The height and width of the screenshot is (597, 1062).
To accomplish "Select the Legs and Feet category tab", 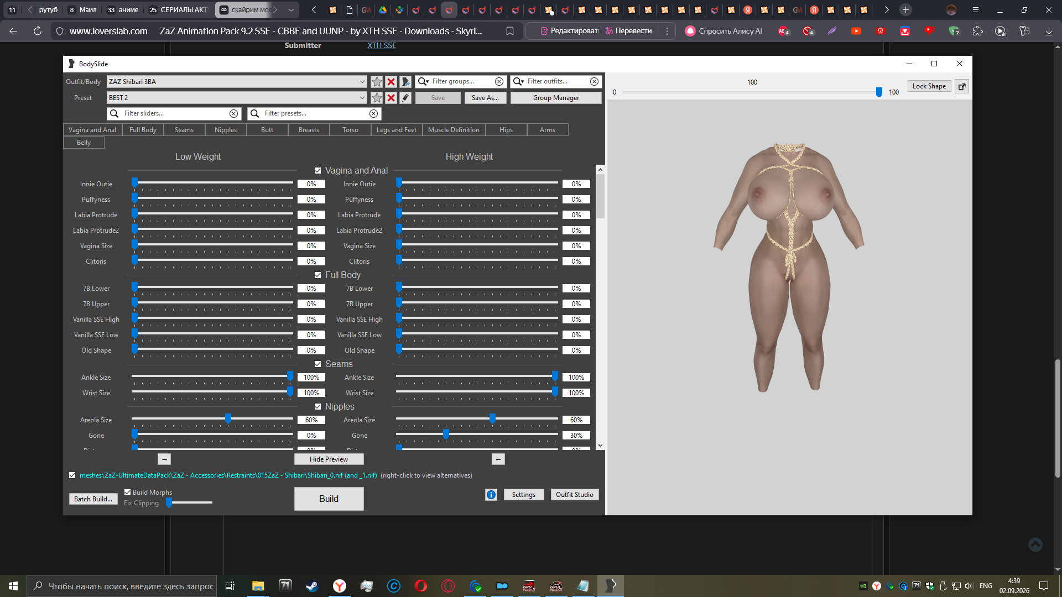I will coord(396,130).
